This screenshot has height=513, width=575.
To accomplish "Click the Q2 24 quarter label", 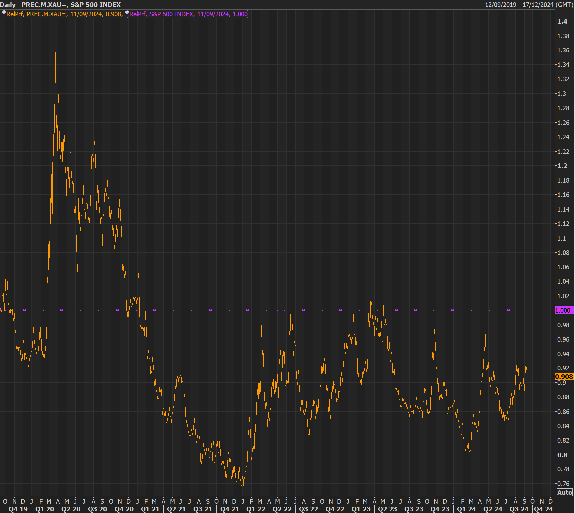I will pos(493,509).
